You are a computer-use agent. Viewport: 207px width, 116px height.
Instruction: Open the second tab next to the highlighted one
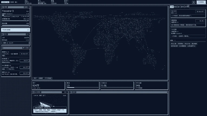(x=175, y=7)
